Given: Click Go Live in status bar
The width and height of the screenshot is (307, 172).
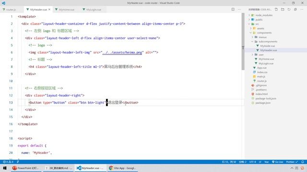Looking at the screenshot, I should [x=277, y=162].
